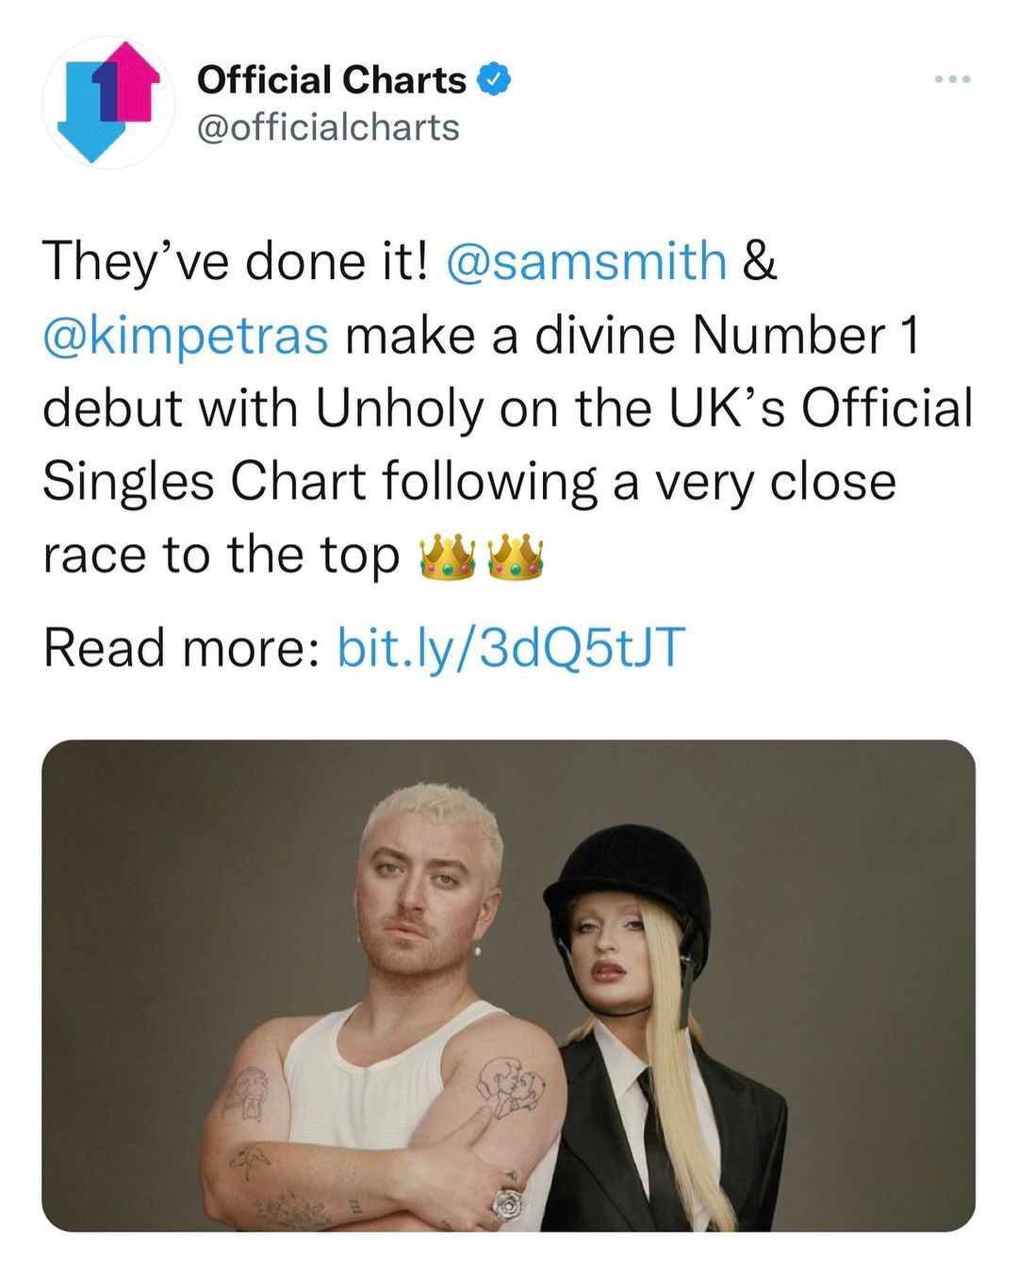Click the second crown emoji
Image resolution: width=1018 pixels, height=1273 pixels.
(517, 557)
